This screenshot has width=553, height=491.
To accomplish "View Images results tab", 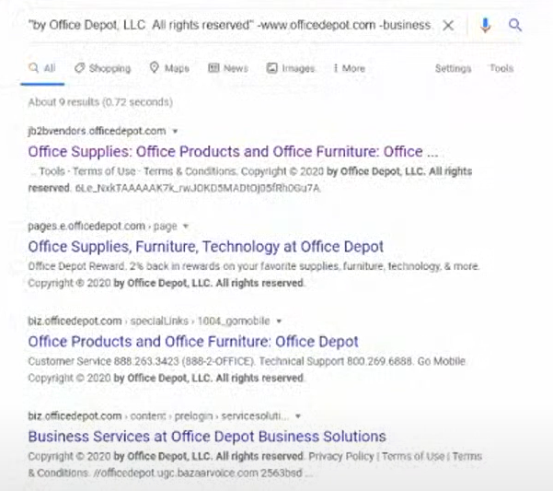I will (x=291, y=68).
